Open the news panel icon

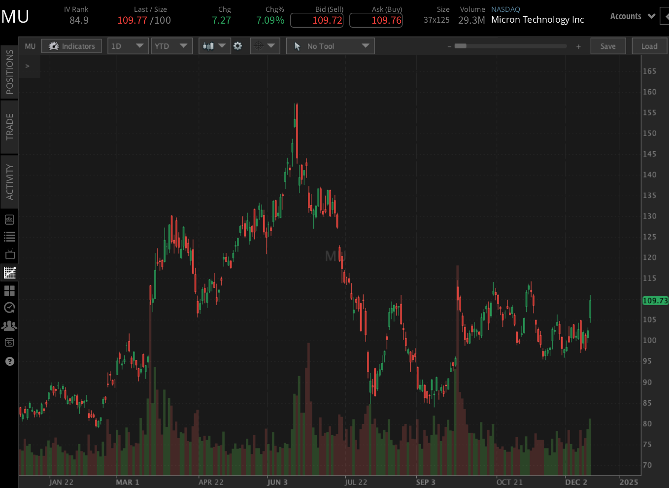pos(9,219)
